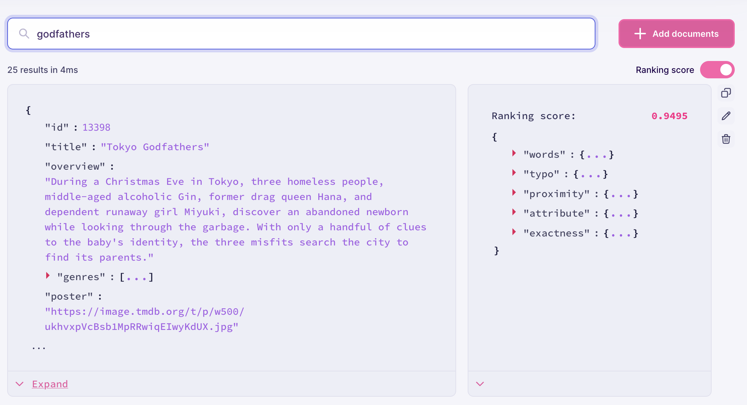Toggle the Ranking score switch off
This screenshot has width=747, height=405.
[717, 70]
